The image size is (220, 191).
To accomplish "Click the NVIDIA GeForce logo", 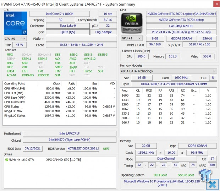I will [132, 23].
